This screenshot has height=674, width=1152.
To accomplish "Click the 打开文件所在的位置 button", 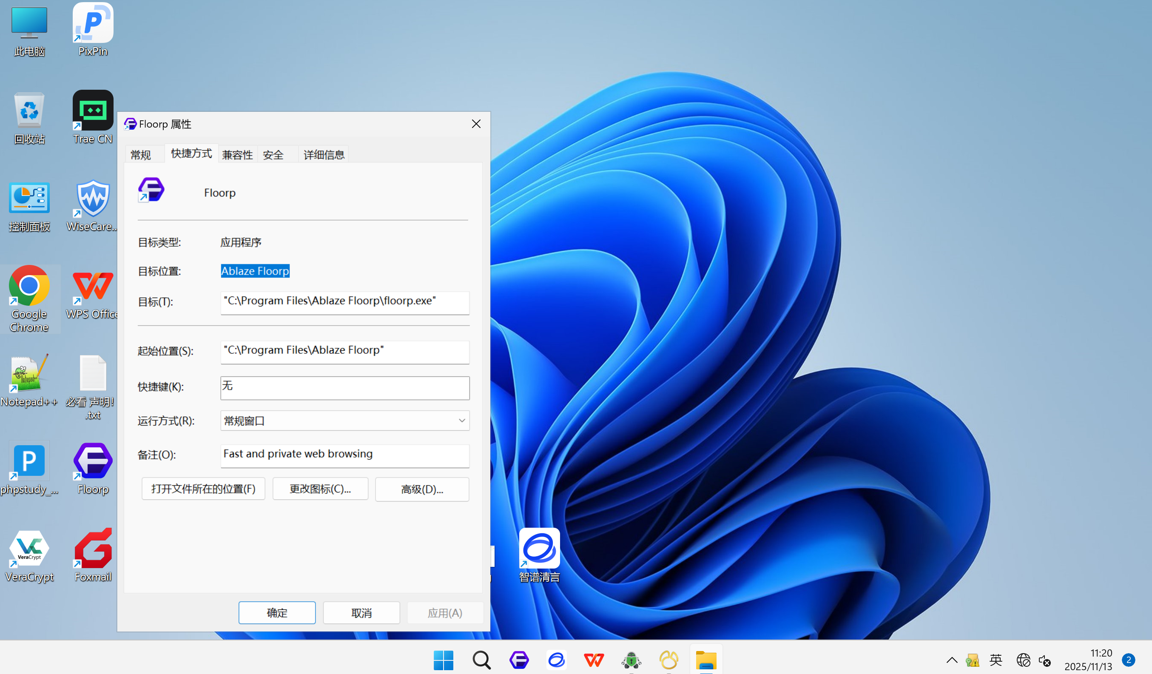I will (203, 489).
